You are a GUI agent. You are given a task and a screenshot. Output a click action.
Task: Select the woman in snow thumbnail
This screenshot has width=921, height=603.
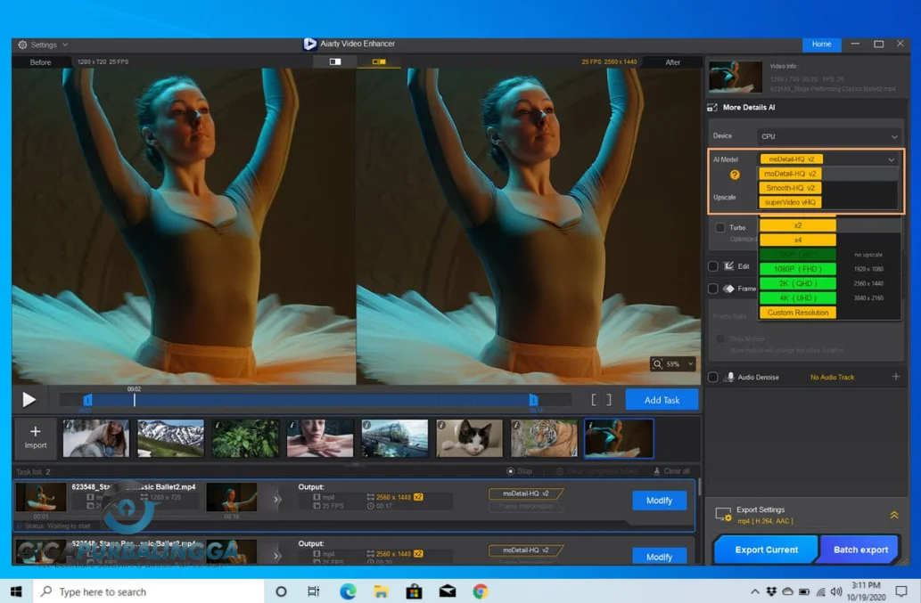coord(95,438)
